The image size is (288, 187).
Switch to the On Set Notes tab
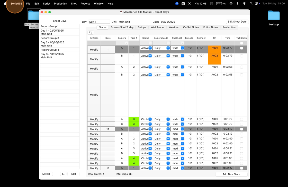[191, 27]
